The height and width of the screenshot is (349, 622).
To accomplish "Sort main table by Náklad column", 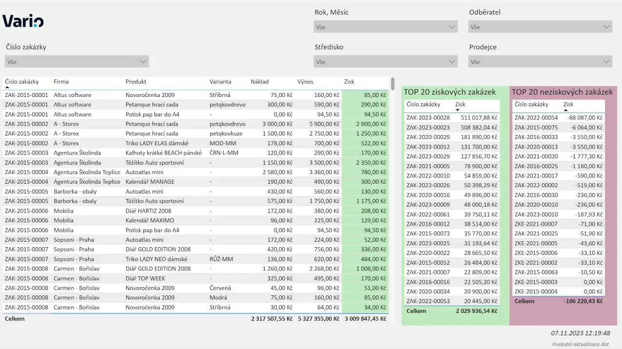I will 259,82.
